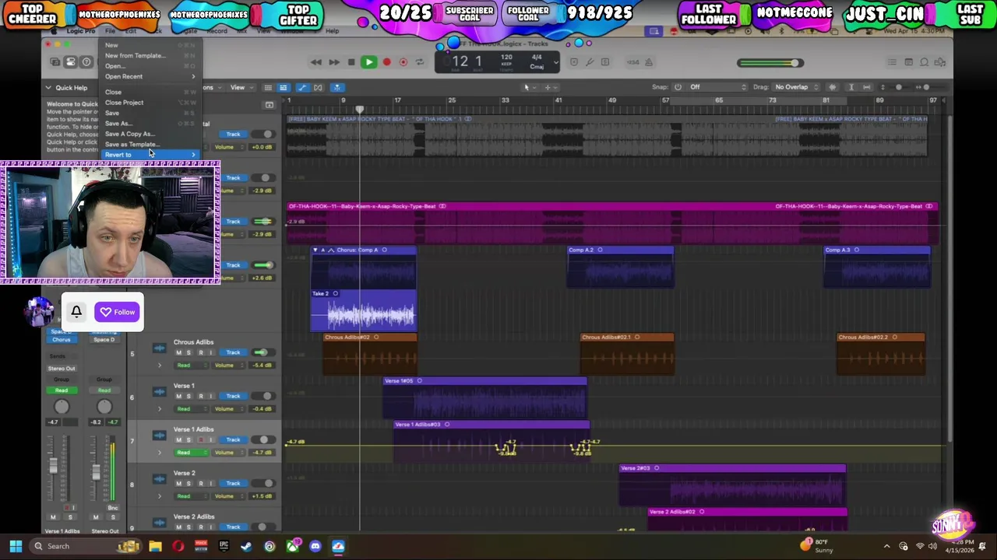Screen dimensions: 997x560
Task: Click the Catch Playhead button
Action: tap(337, 87)
